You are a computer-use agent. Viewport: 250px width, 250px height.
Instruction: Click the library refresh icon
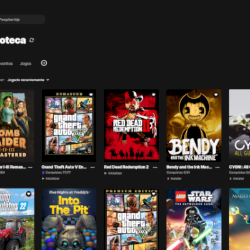[x=32, y=40]
